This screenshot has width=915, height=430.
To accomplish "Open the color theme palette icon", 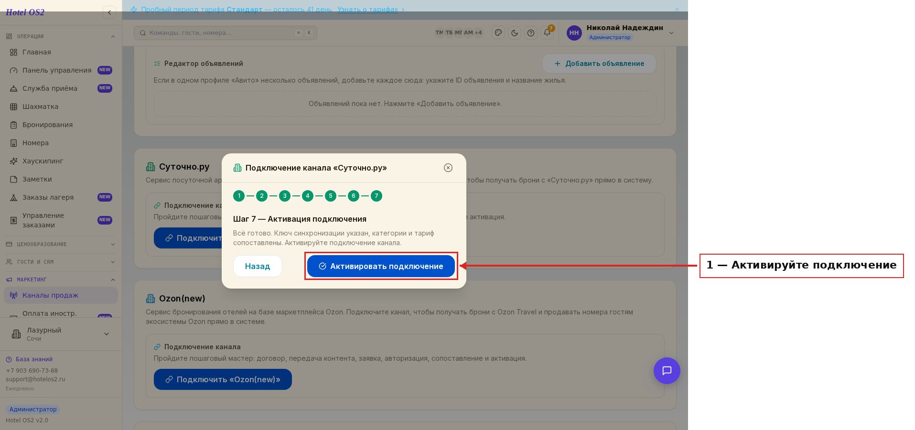I will pos(498,33).
